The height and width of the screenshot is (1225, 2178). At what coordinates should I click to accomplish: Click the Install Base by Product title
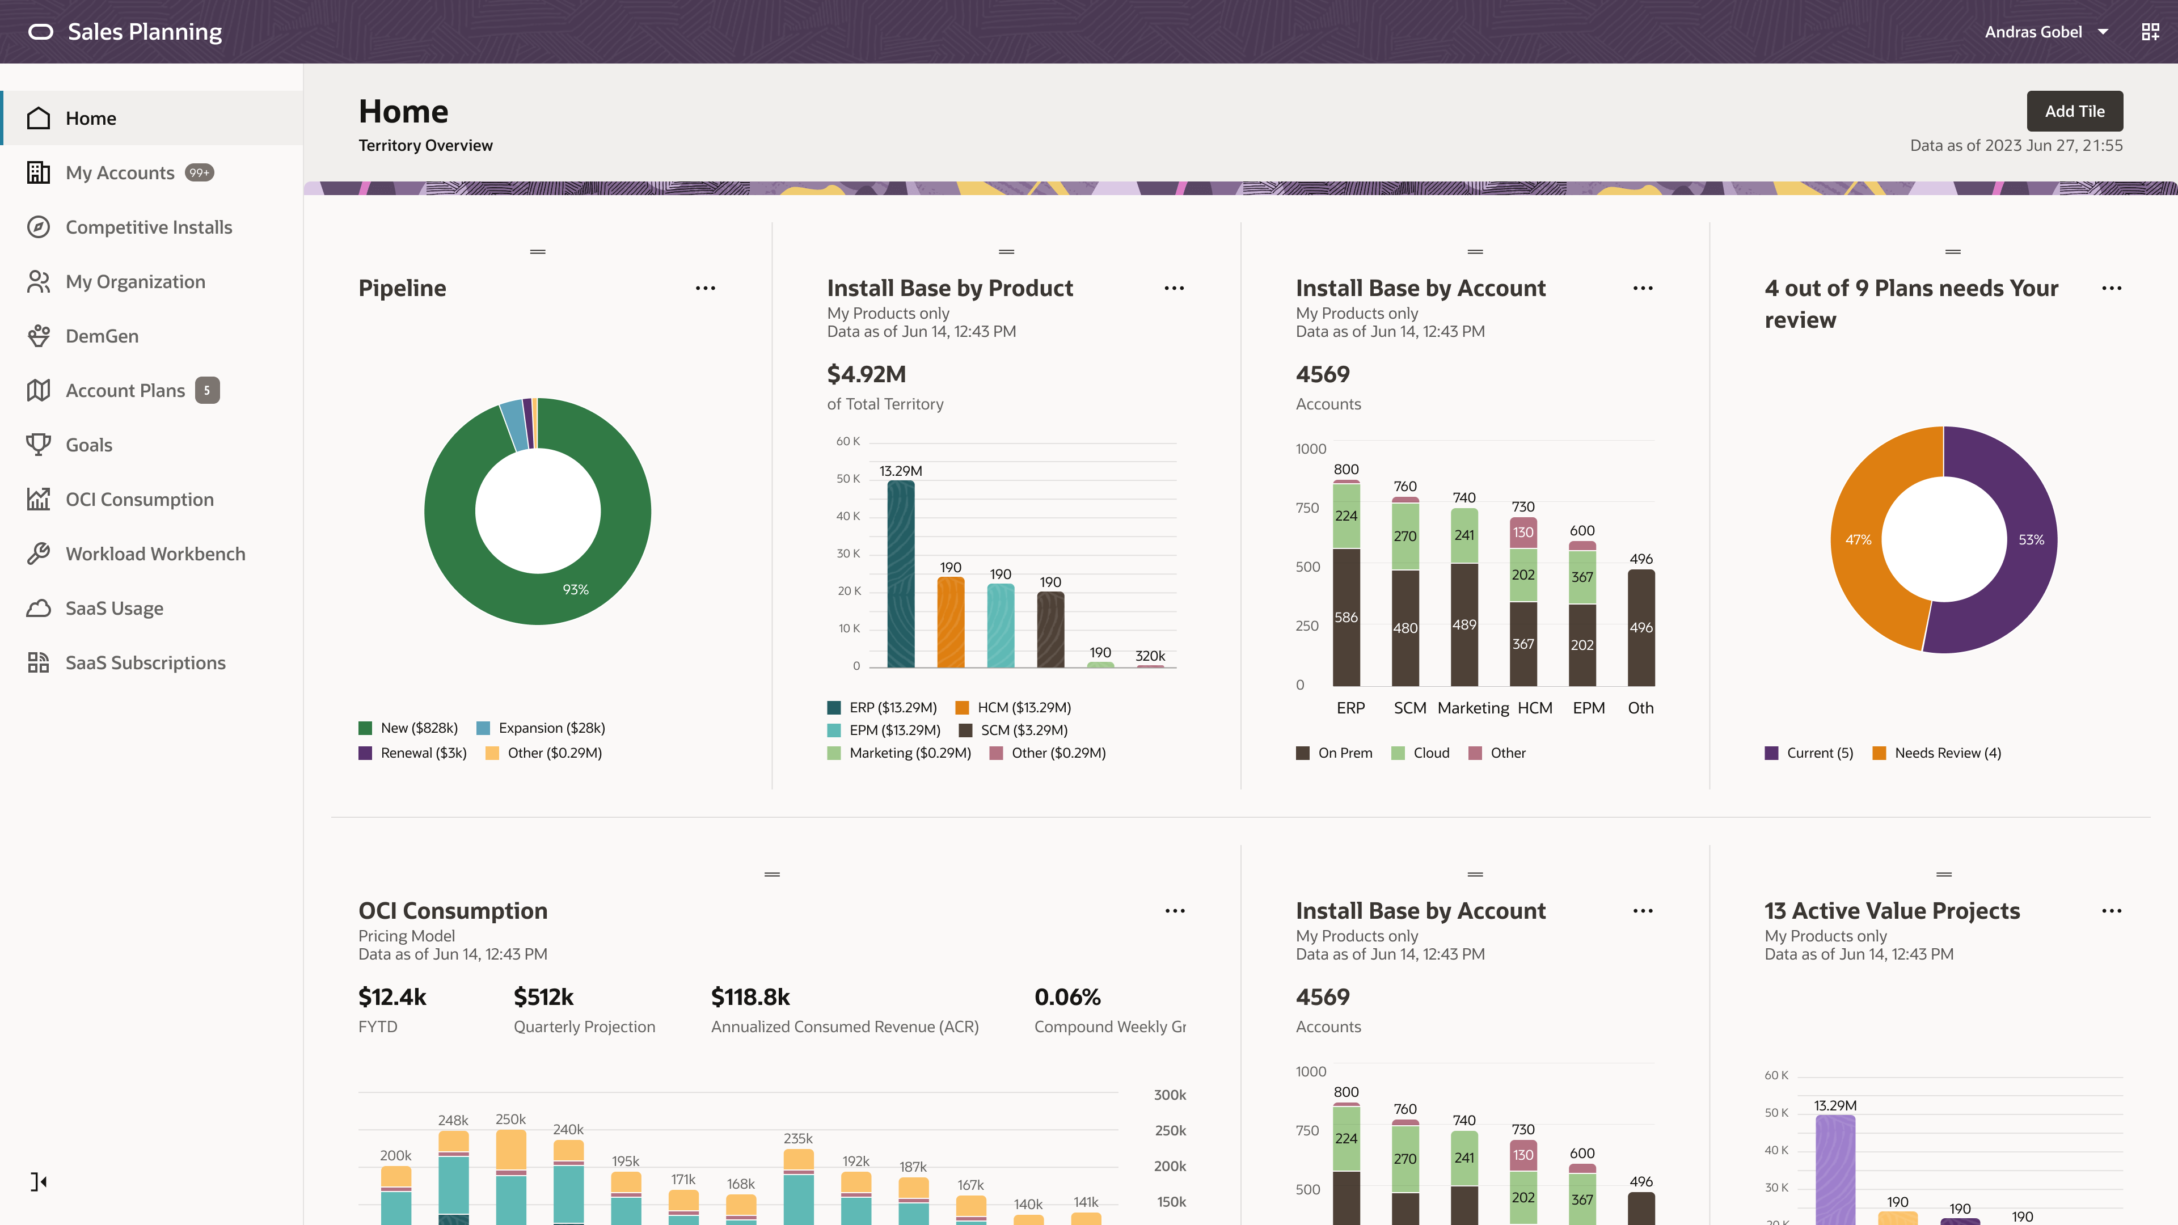click(x=949, y=288)
